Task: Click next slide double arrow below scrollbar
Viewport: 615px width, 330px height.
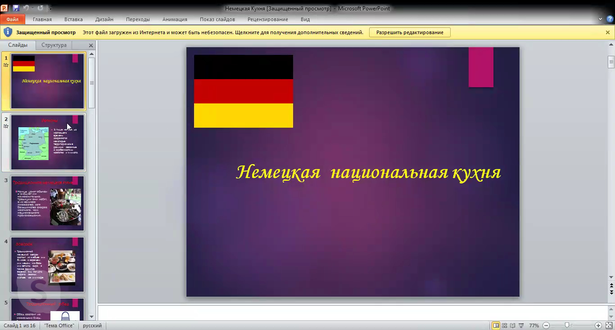Action: (x=611, y=292)
